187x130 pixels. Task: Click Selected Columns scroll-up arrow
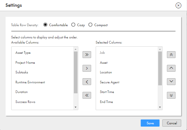pos(160,49)
